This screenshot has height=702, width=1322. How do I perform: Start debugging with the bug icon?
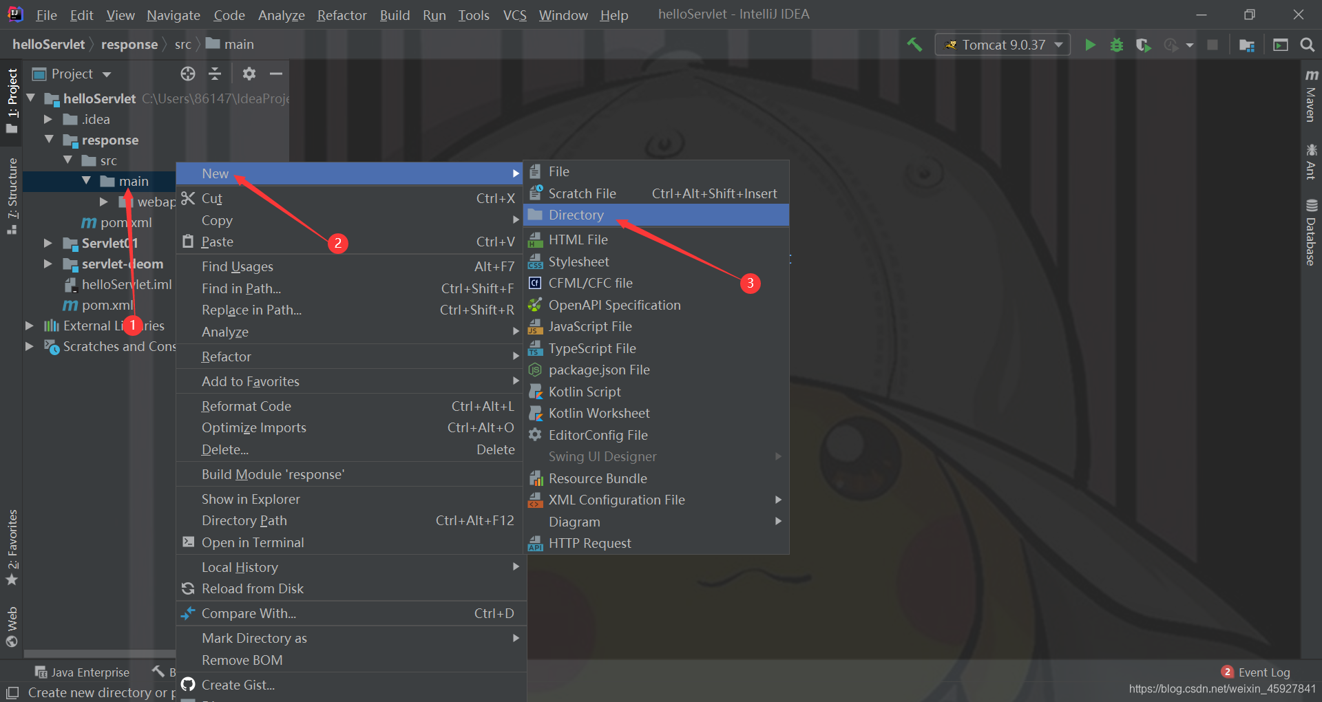pyautogui.click(x=1116, y=45)
